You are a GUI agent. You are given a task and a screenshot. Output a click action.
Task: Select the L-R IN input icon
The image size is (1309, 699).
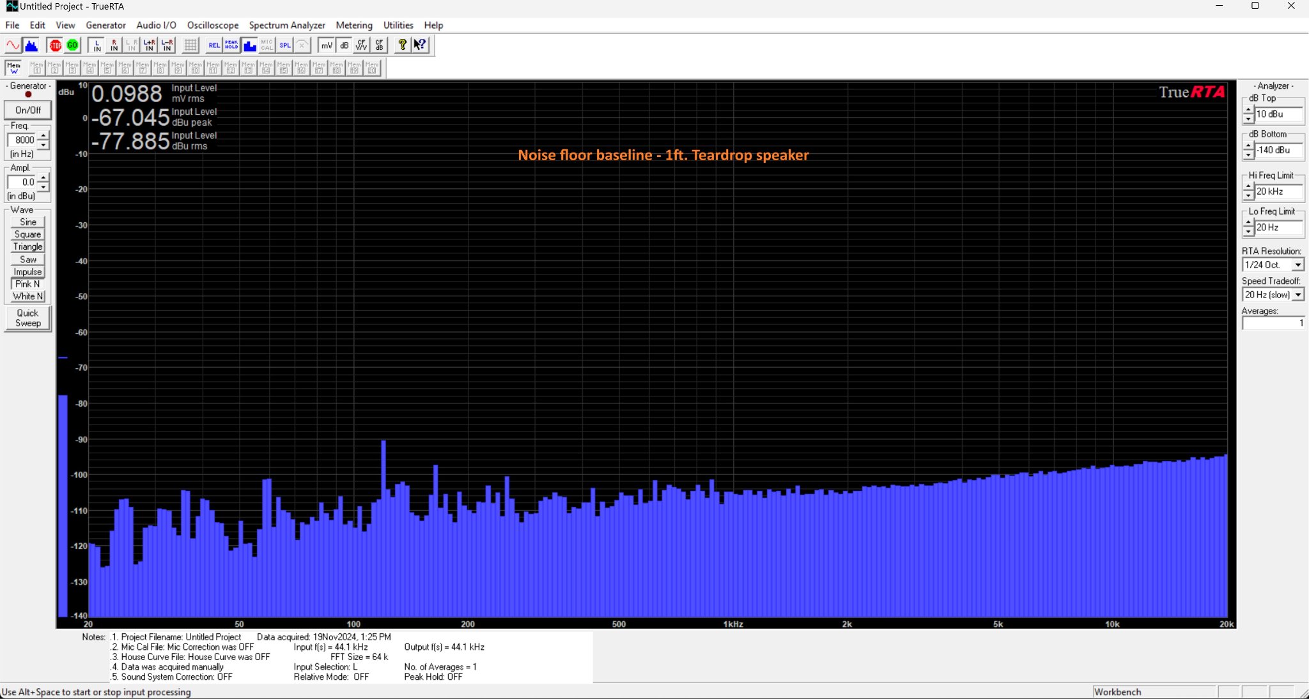point(167,45)
